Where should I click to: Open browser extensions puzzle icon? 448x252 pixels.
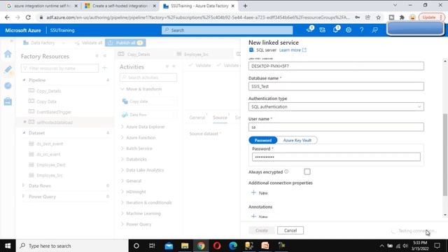pyautogui.click(x=402, y=17)
